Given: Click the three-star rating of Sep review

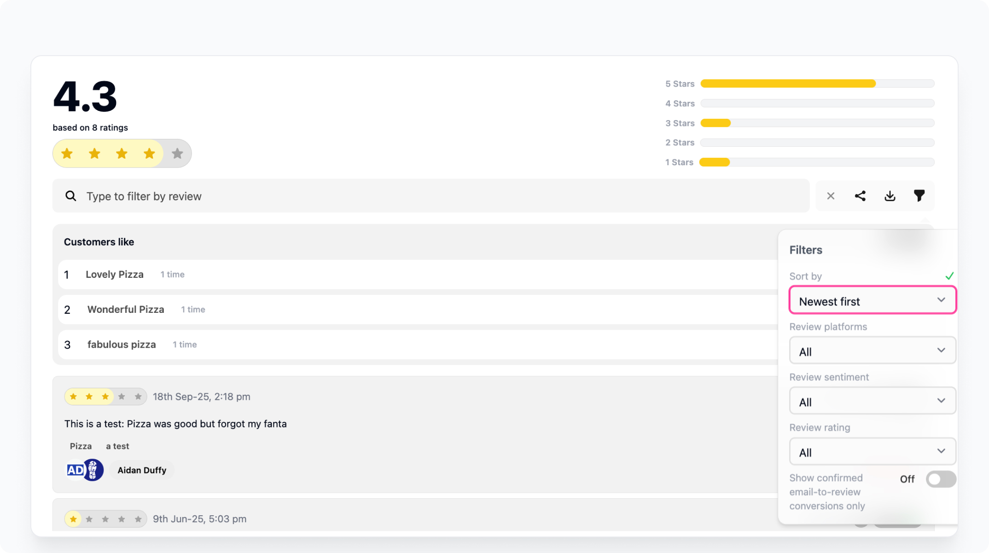Looking at the screenshot, I should tap(105, 397).
